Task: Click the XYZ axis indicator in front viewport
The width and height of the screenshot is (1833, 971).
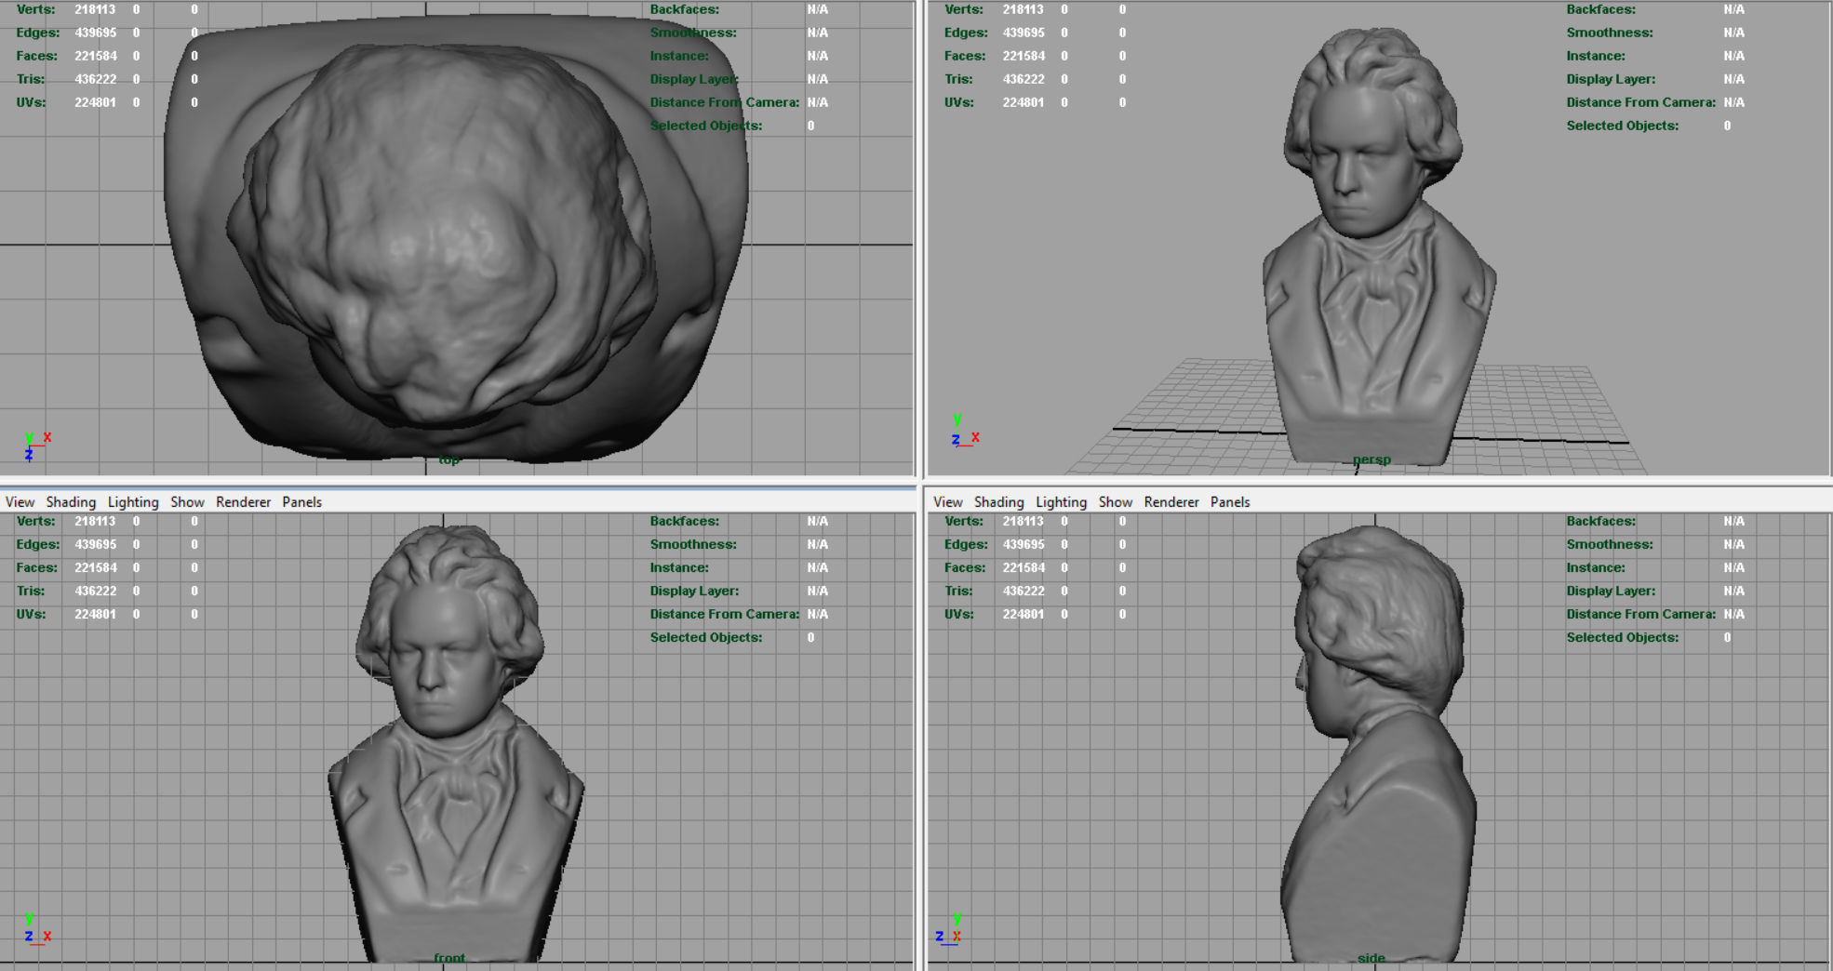Action: tap(36, 928)
